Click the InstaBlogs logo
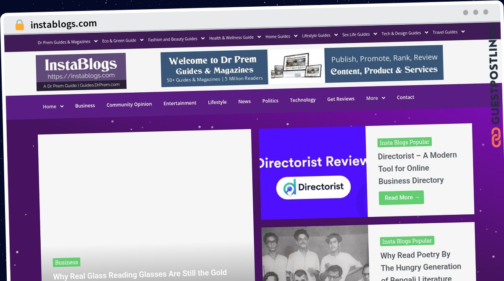The height and width of the screenshot is (281, 504). (x=81, y=71)
